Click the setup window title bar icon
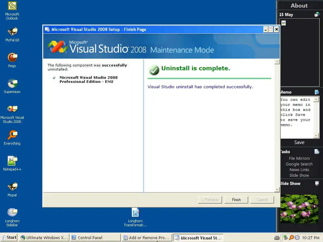323x242 pixels. click(x=47, y=29)
